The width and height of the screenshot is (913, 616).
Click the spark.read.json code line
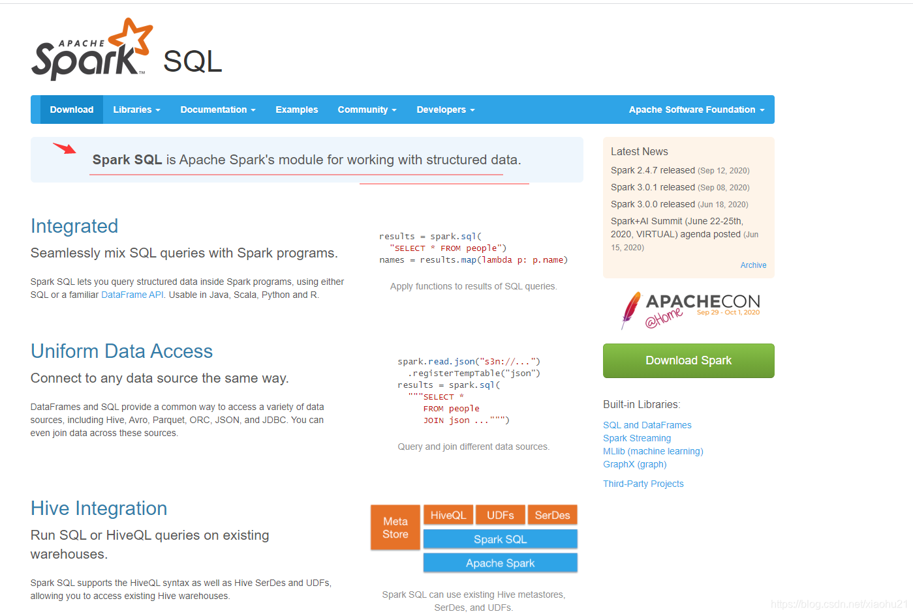click(x=469, y=361)
